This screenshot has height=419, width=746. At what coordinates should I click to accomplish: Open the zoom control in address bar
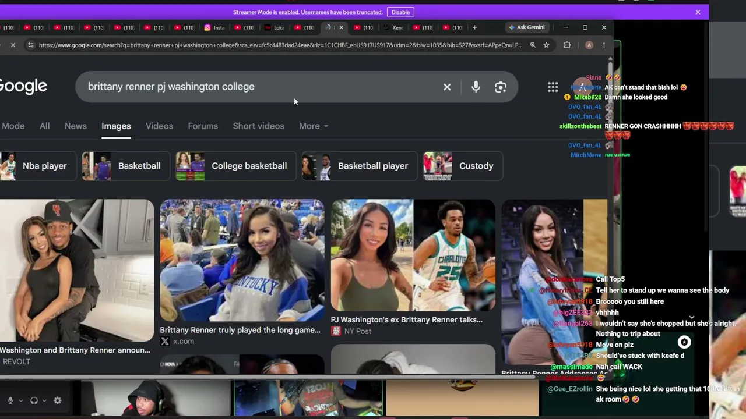click(x=533, y=45)
